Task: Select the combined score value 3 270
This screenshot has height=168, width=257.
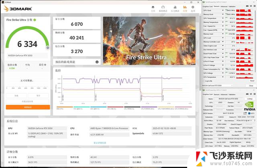Action: coord(77,51)
